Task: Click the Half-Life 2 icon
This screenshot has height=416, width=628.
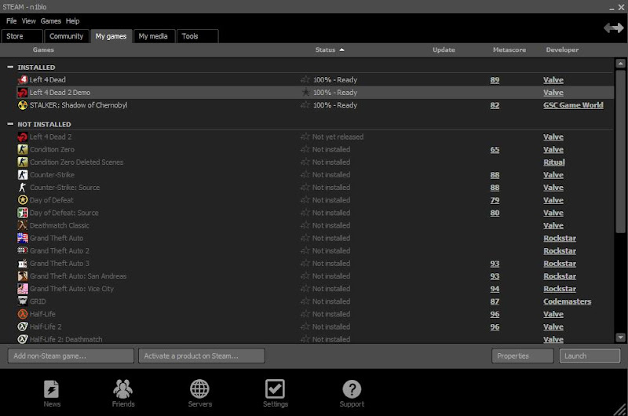Action: 23,327
